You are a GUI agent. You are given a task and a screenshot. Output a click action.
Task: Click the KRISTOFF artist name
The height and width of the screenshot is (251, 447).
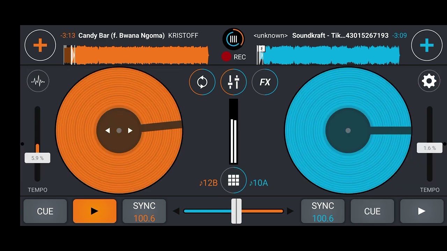pyautogui.click(x=183, y=36)
